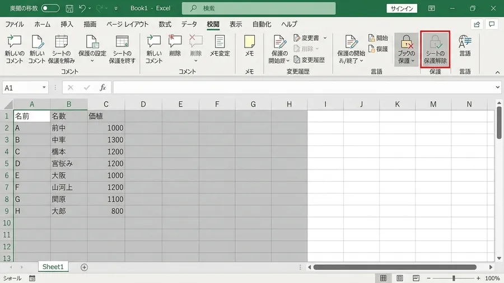Open the ブックの保護 dropdown

tap(413, 60)
